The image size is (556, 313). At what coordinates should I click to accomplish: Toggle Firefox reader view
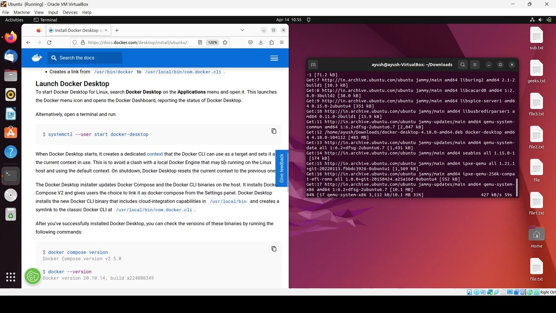point(200,42)
